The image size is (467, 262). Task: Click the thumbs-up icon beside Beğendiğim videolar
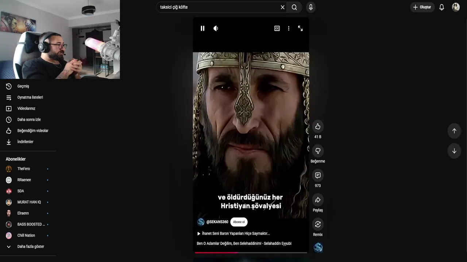[9, 131]
